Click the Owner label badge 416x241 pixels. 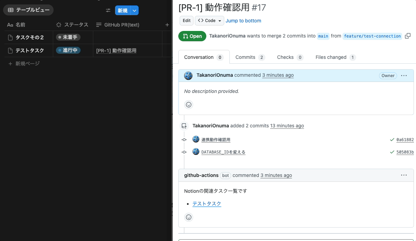(x=388, y=75)
